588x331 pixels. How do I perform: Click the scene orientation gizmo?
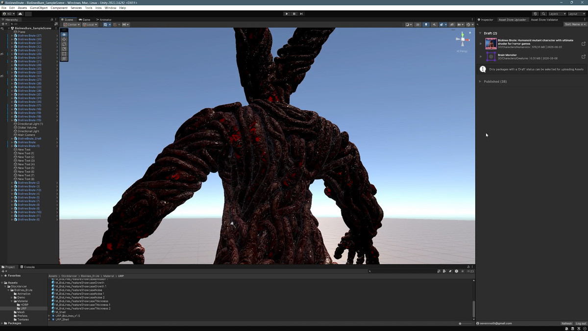pyautogui.click(x=462, y=39)
